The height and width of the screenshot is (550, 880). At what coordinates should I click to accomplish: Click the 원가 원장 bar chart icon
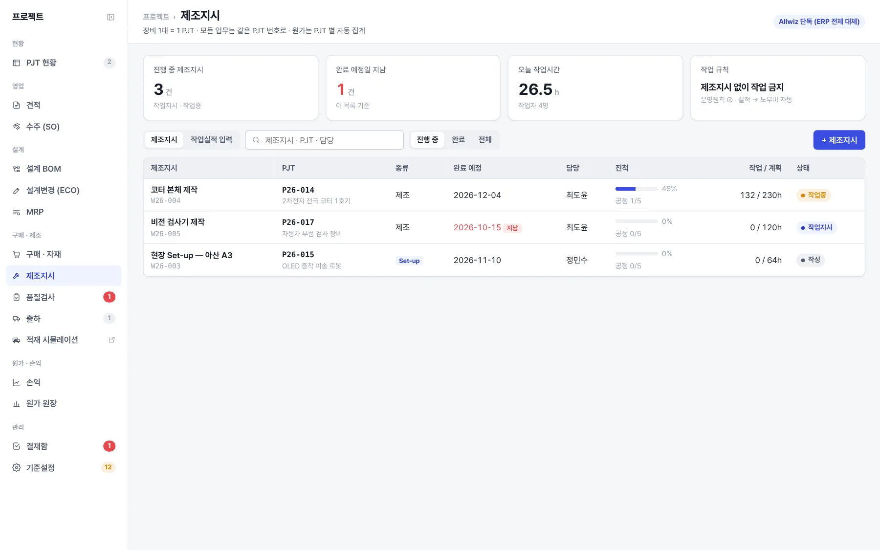pos(17,403)
